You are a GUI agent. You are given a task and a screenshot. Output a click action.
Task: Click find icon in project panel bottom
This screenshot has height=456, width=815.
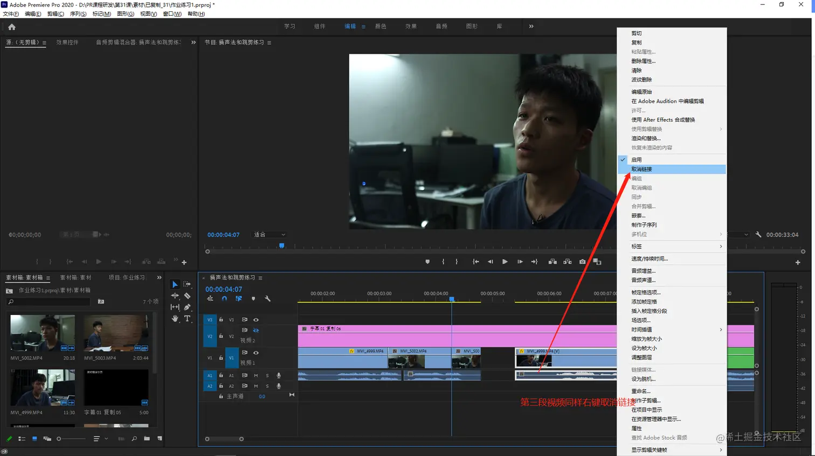tap(134, 439)
